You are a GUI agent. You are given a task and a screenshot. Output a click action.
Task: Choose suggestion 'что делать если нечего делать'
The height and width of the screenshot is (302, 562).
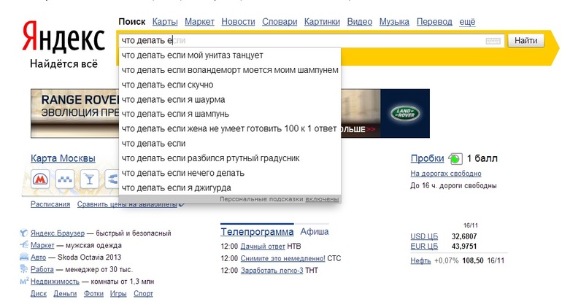coord(182,173)
